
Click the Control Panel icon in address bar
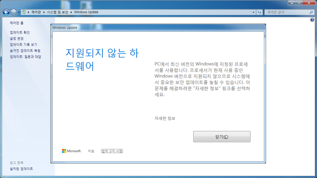coord(24,12)
